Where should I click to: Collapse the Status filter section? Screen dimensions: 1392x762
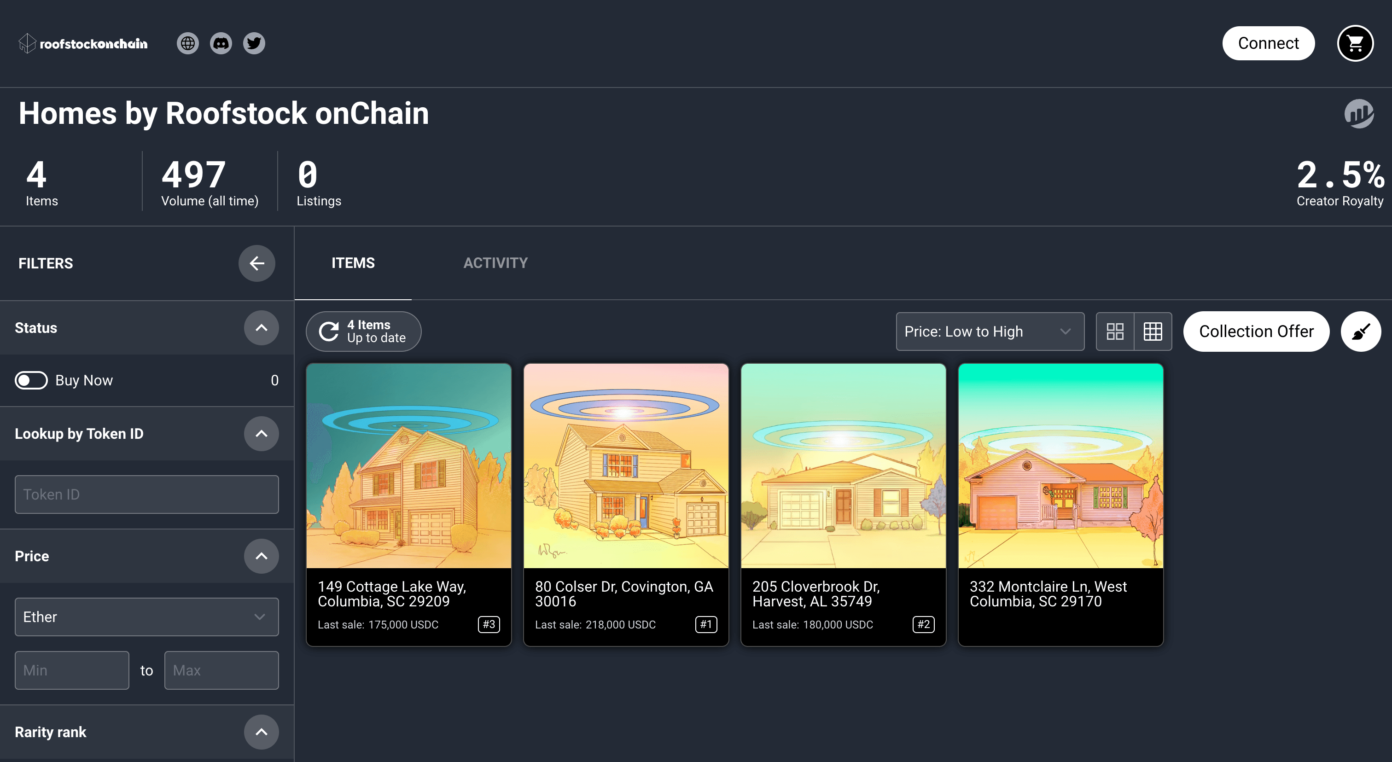click(x=261, y=328)
